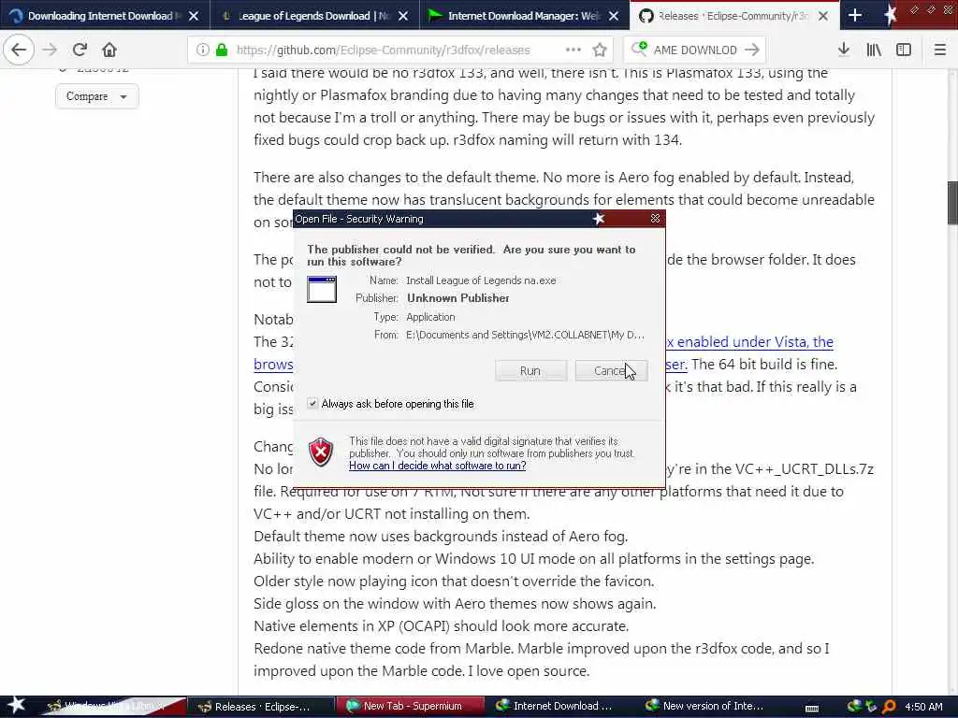This screenshot has height=718, width=958.
Task: Open a new tab with plus icon
Action: [x=855, y=15]
